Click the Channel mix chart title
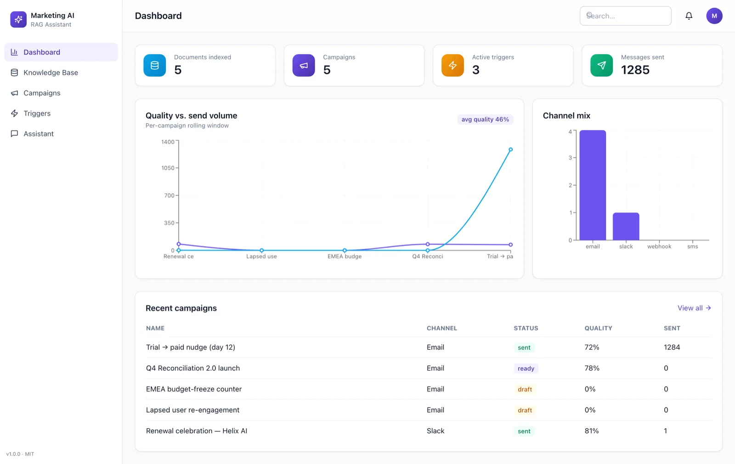 pyautogui.click(x=566, y=116)
